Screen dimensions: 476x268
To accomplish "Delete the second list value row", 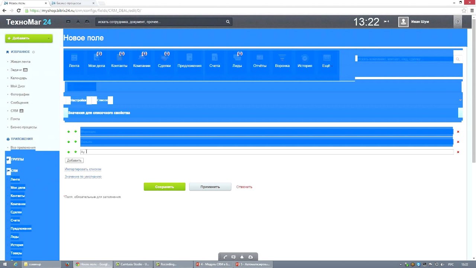I will tap(458, 142).
